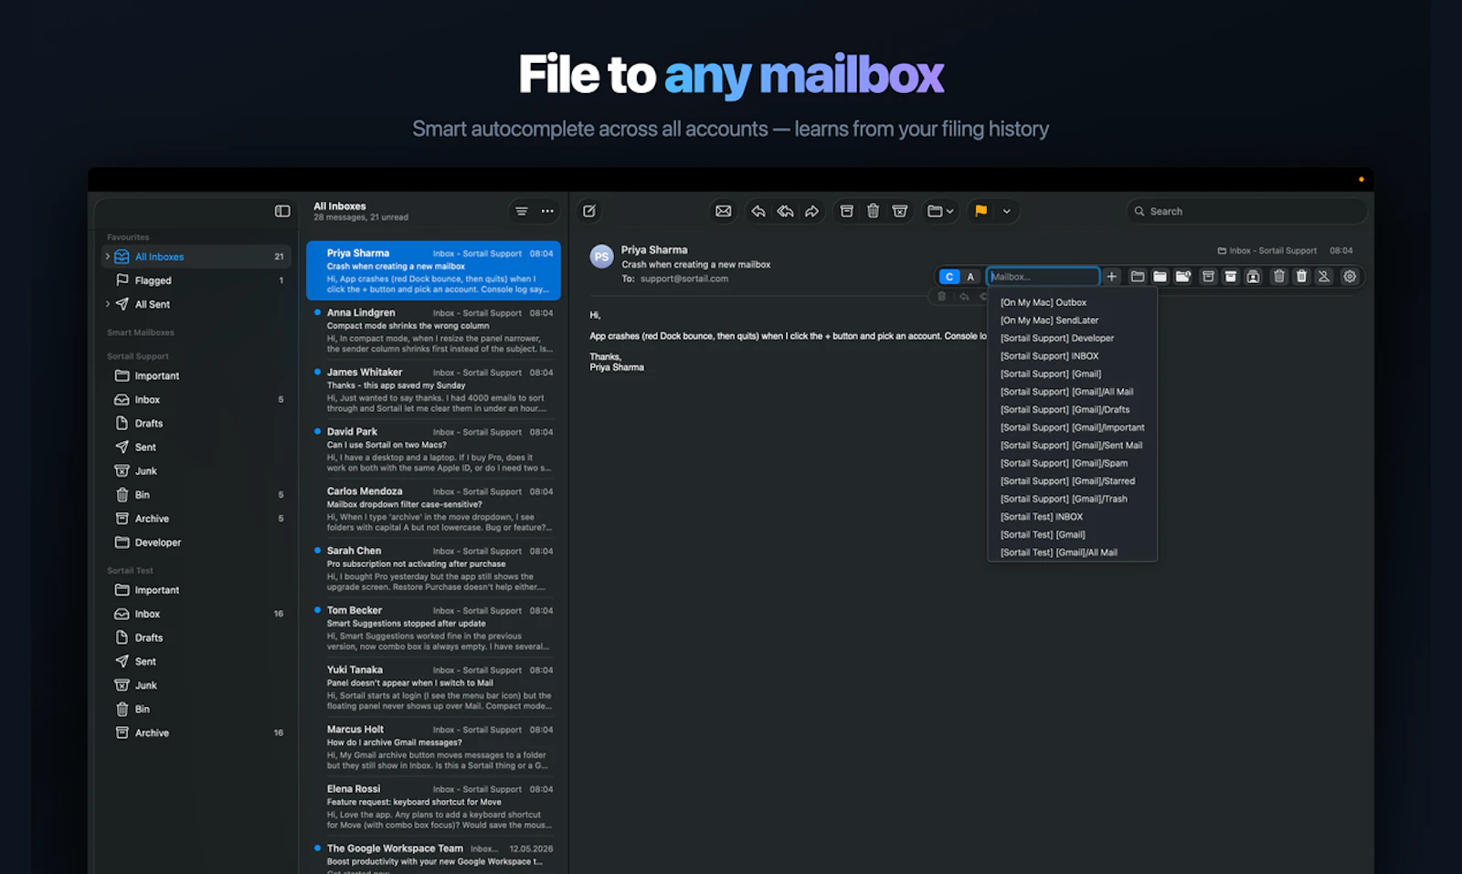Image resolution: width=1462 pixels, height=874 pixels.
Task: Click the filled trash icon in the Sortail bar
Action: pos(1301,277)
